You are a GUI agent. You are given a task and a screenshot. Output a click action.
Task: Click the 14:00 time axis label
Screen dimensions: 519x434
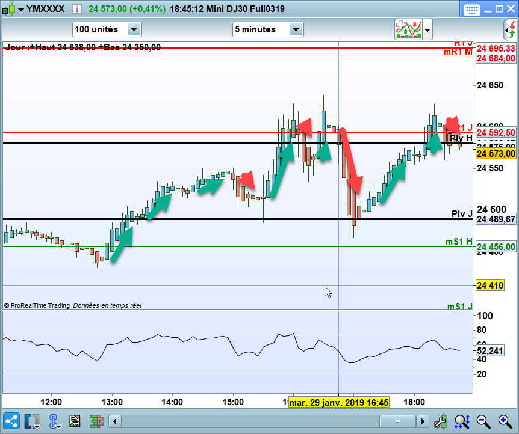tap(172, 402)
